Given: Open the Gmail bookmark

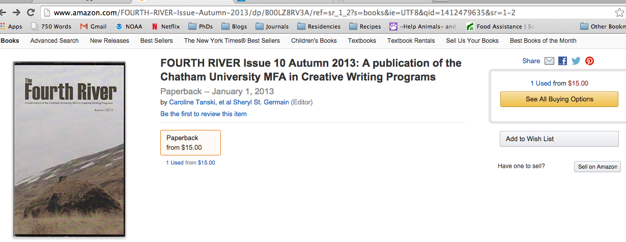Looking at the screenshot, I should (x=93, y=26).
